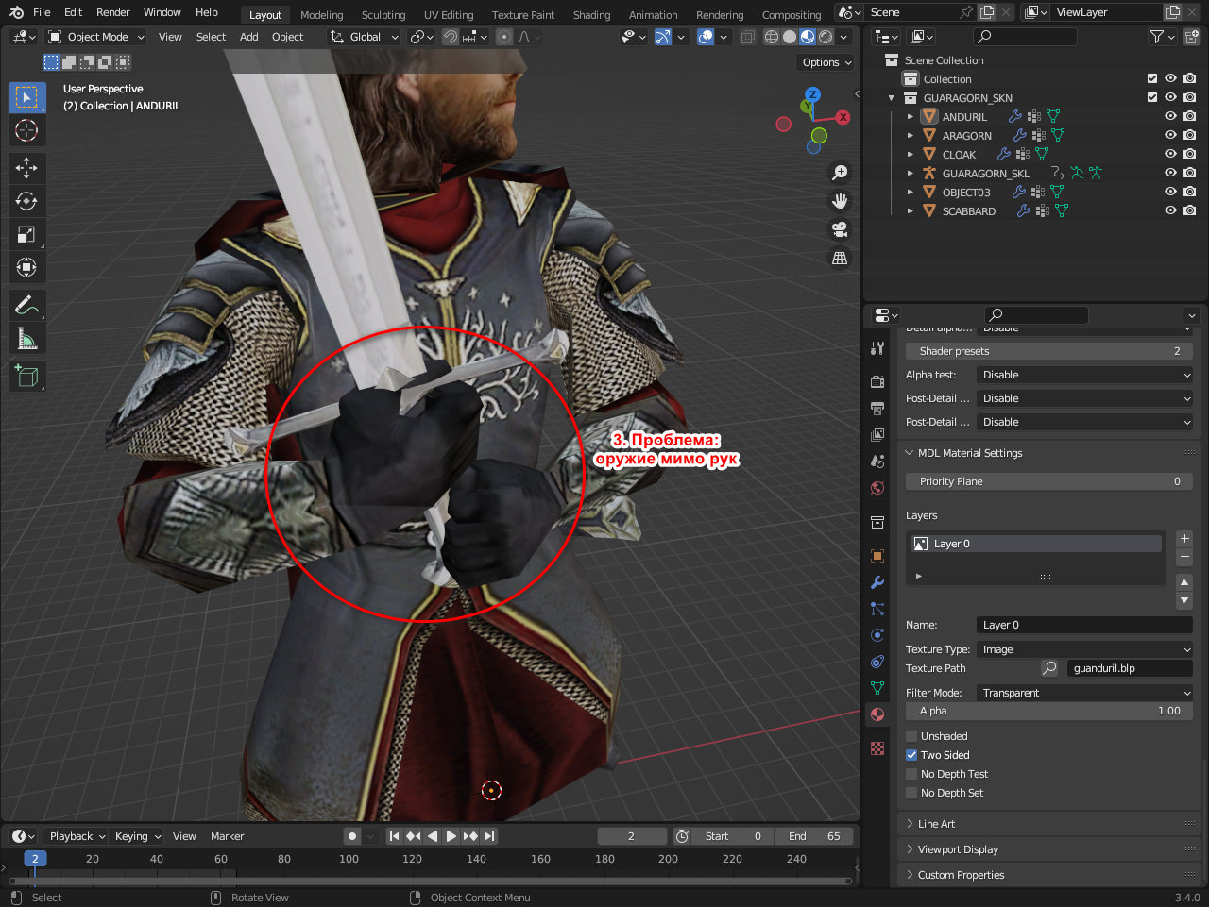This screenshot has width=1209, height=907.
Task: Open the Object properties tab
Action: 877,556
